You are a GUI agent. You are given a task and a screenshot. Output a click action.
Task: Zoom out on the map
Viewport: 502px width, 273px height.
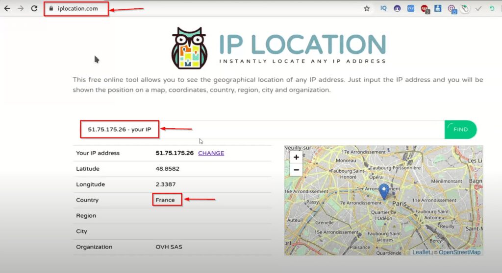(x=296, y=170)
